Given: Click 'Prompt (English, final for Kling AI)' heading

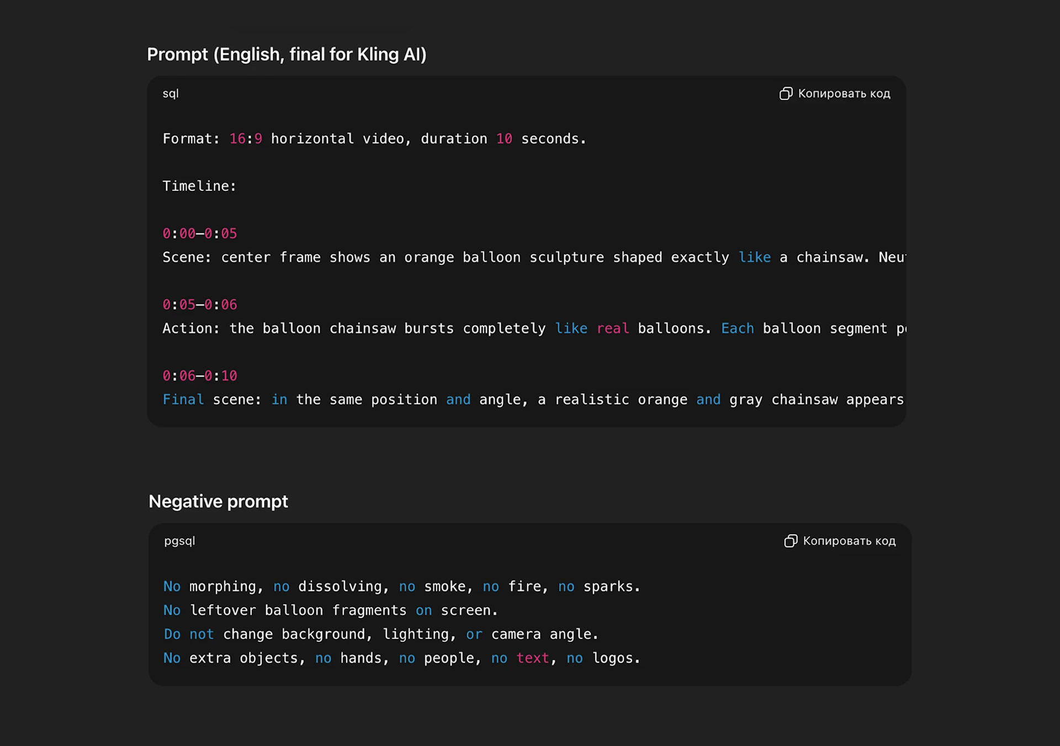Looking at the screenshot, I should (x=287, y=55).
